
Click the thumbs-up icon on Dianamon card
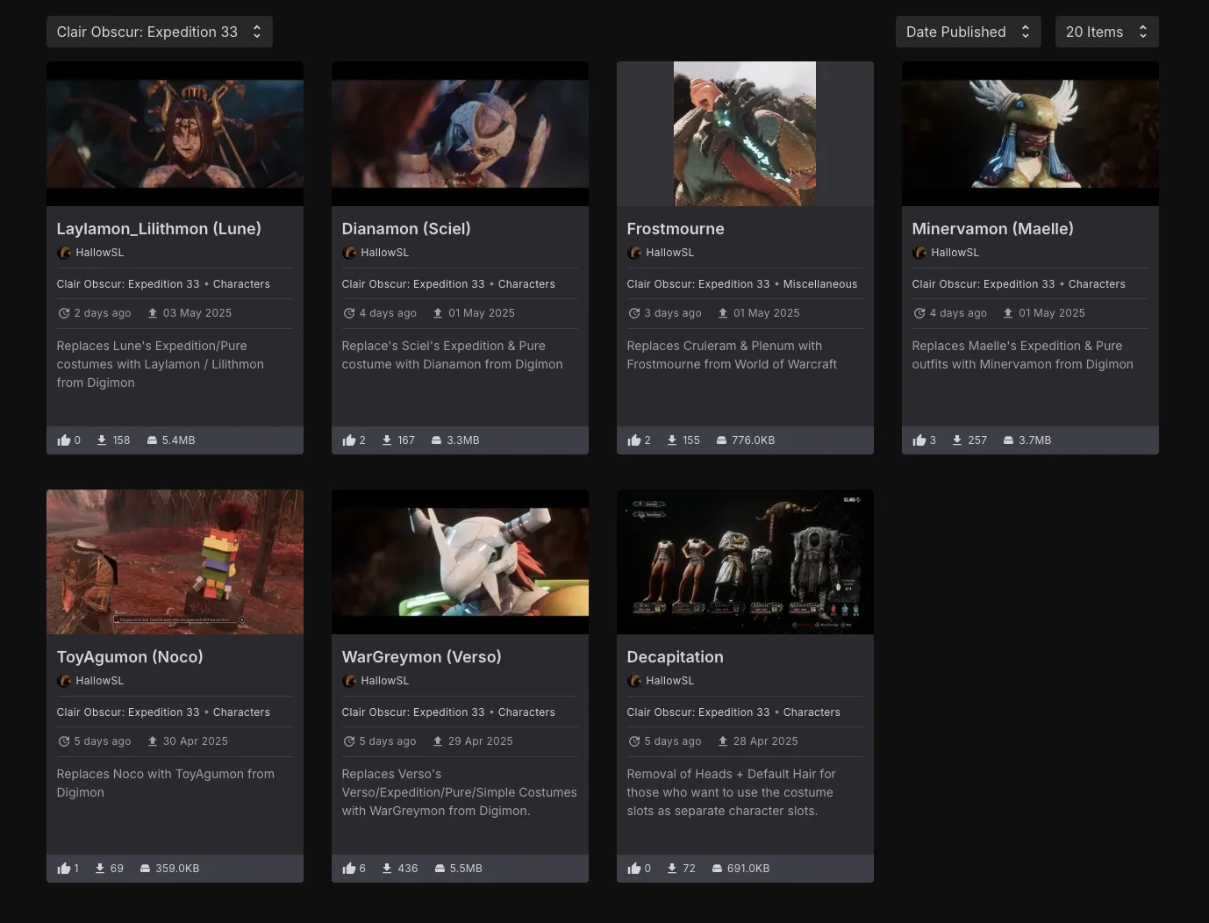(x=349, y=440)
